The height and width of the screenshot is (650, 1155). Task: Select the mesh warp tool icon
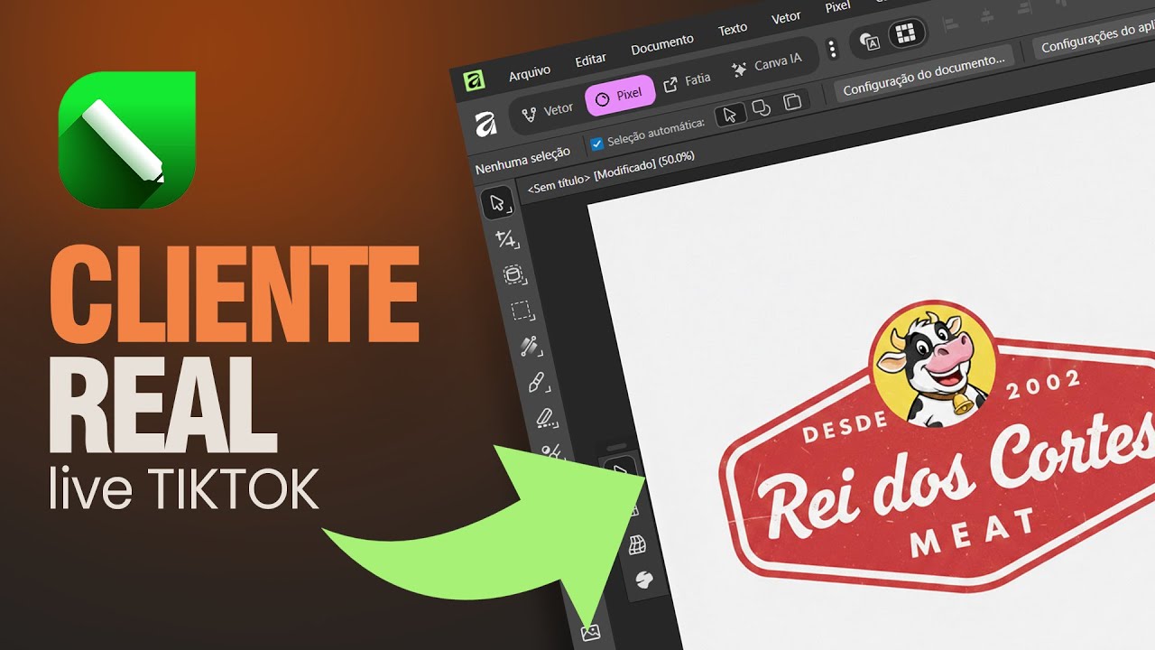pos(638,544)
